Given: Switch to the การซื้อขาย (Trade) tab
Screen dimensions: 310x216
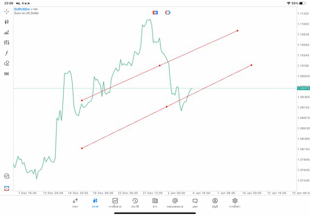Looking at the screenshot, I should pyautogui.click(x=115, y=202).
